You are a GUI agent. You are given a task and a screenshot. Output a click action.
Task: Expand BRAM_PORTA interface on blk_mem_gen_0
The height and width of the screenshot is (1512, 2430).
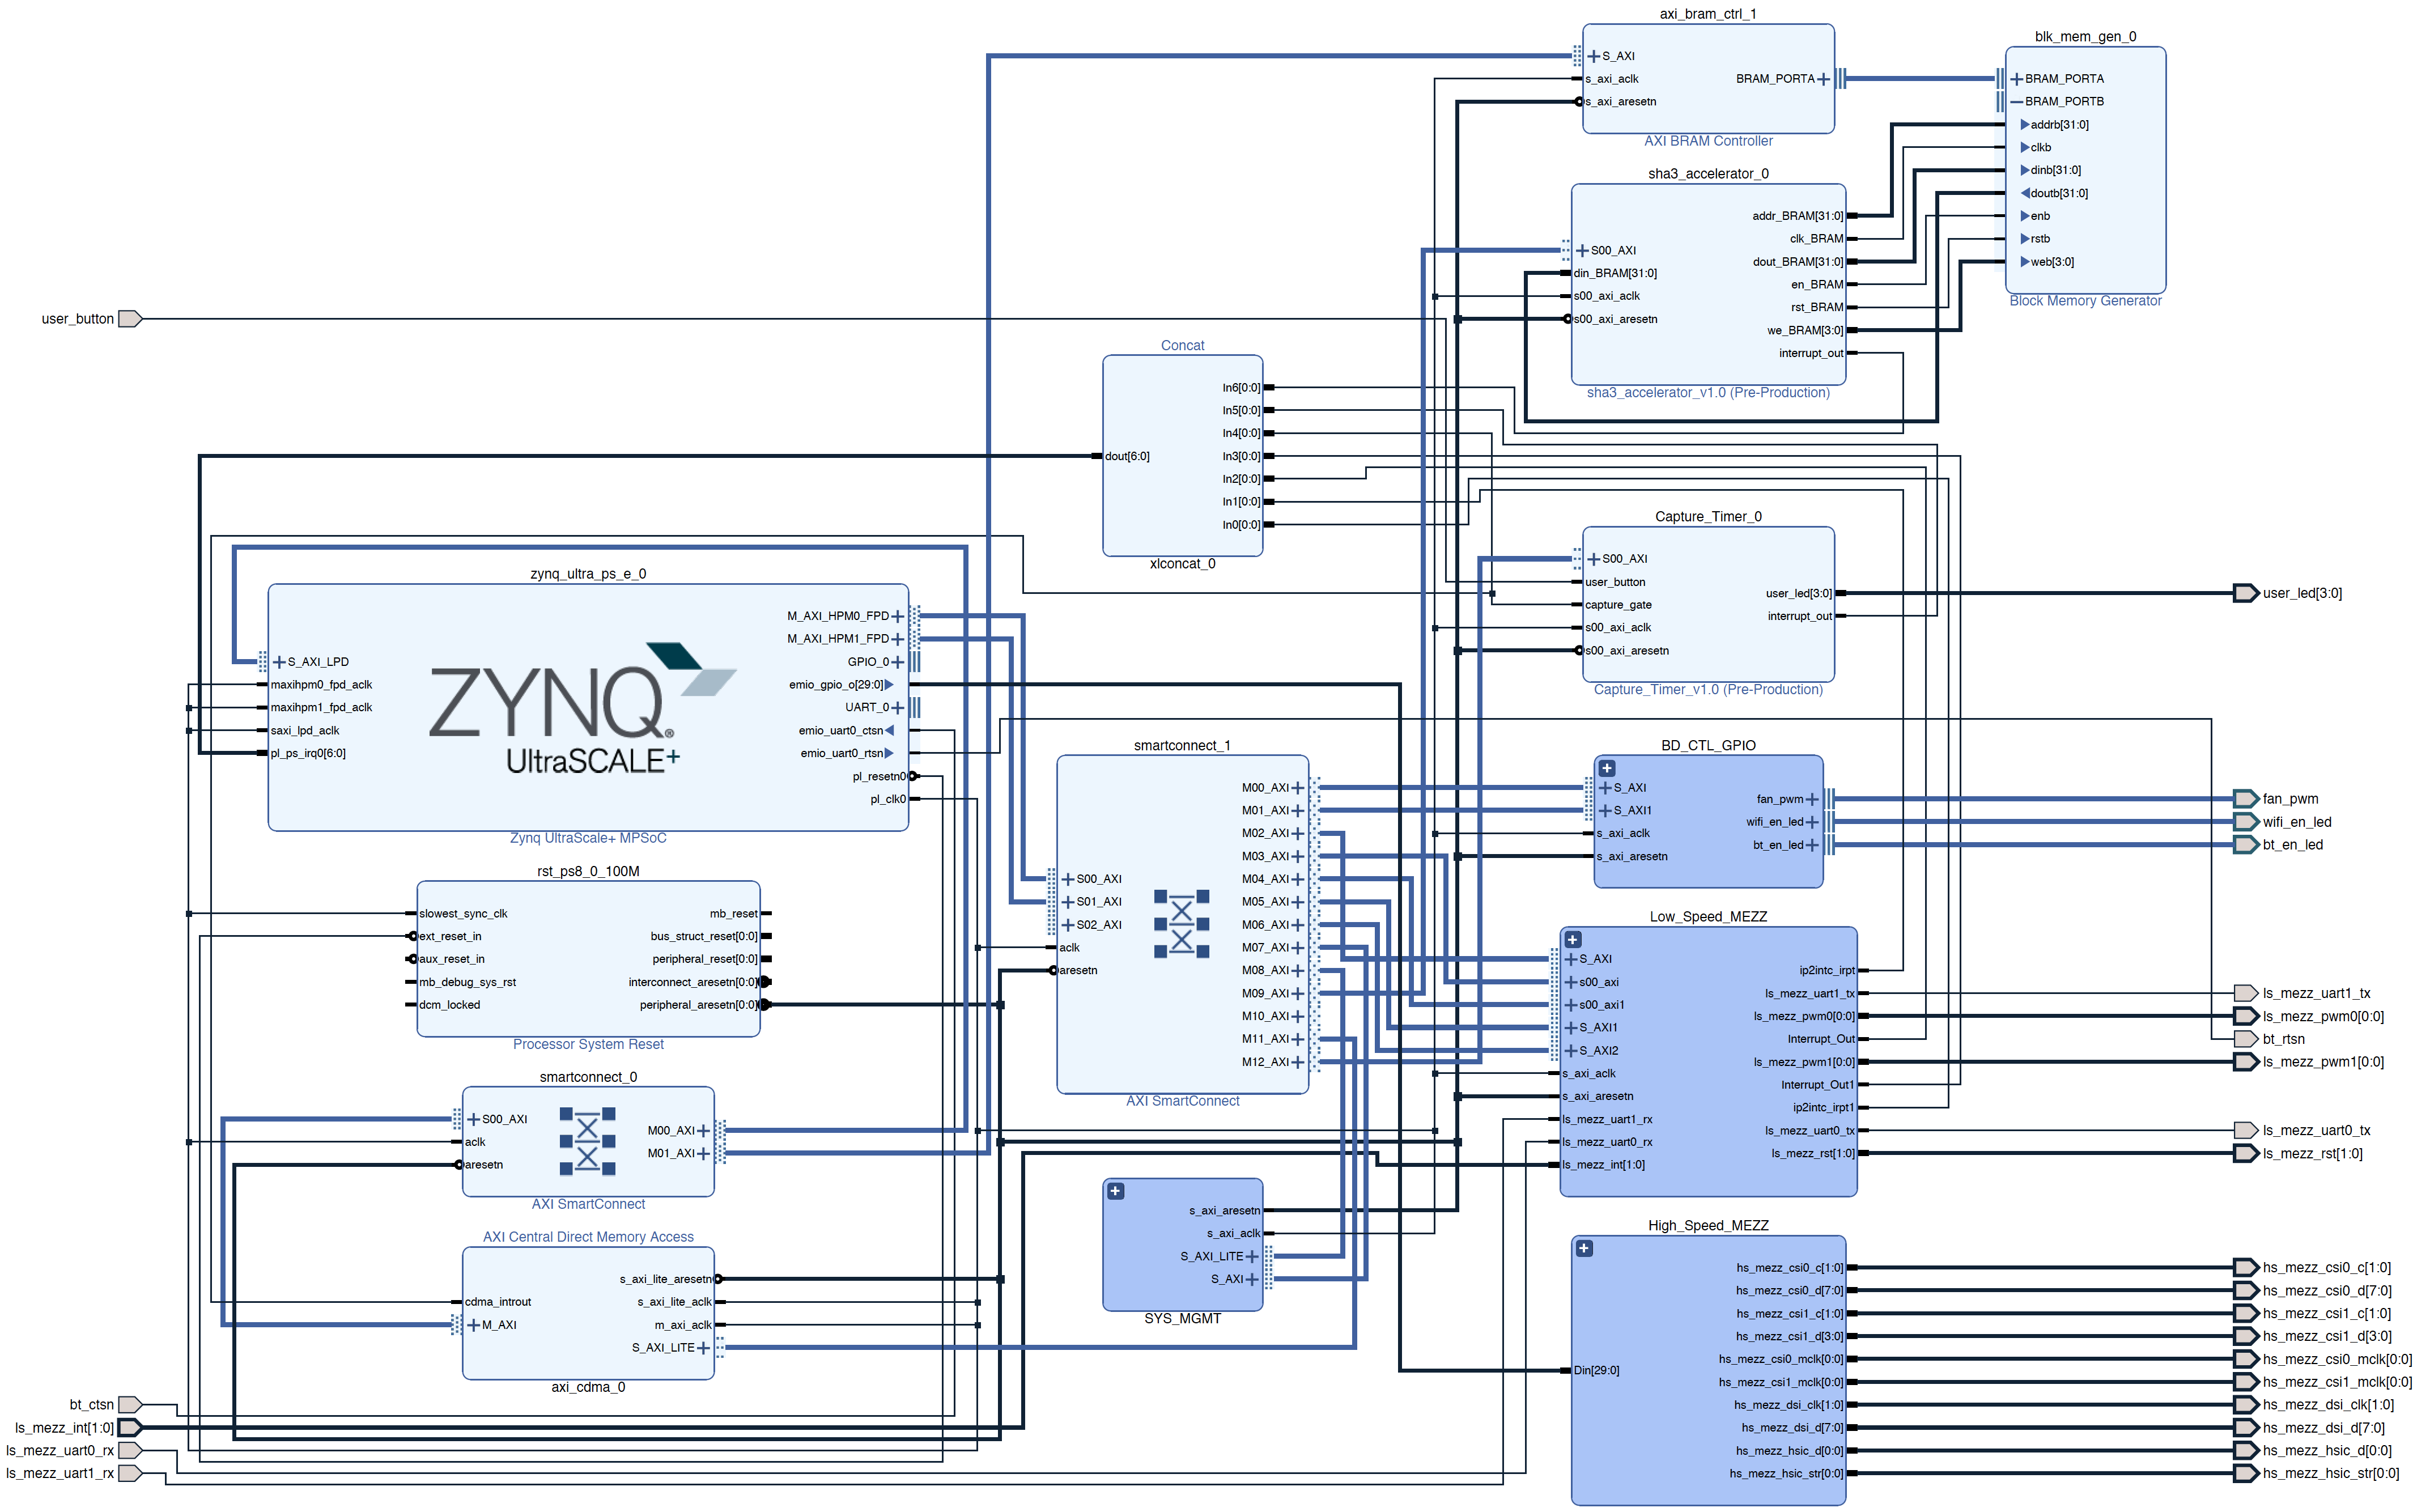(2017, 79)
